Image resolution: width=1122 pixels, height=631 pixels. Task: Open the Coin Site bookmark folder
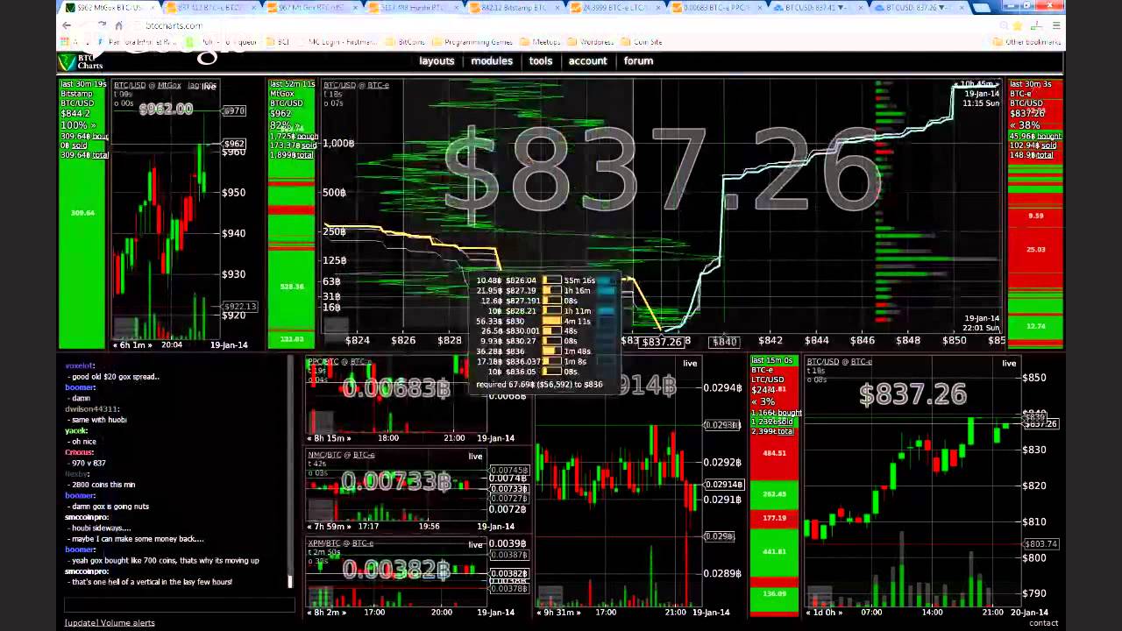[641, 41]
